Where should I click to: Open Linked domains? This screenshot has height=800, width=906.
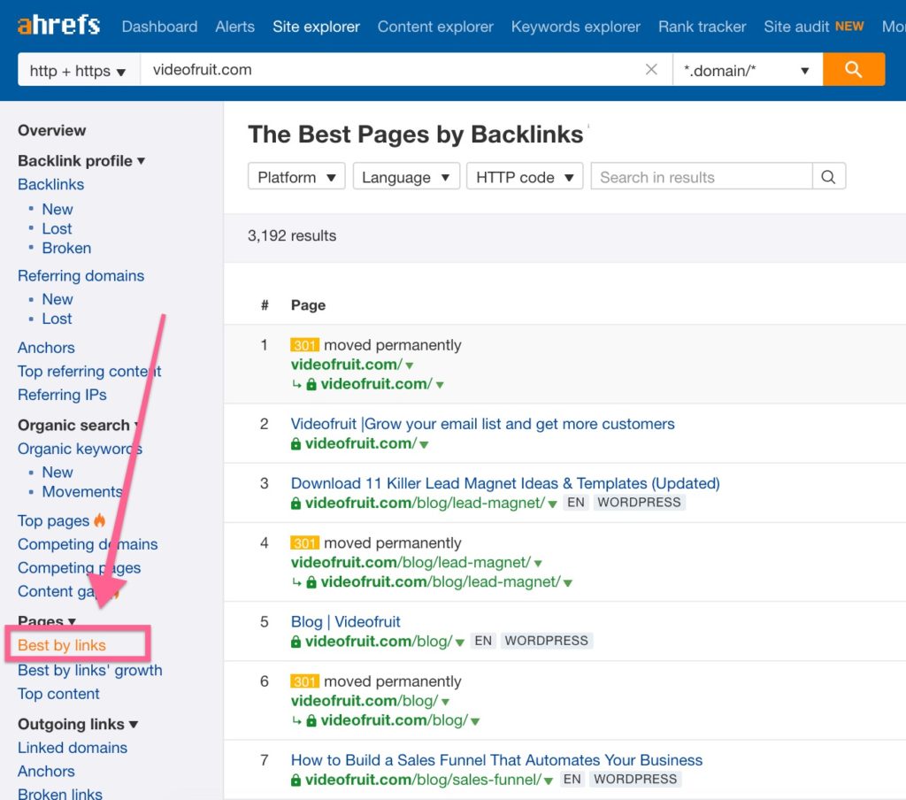click(x=73, y=748)
